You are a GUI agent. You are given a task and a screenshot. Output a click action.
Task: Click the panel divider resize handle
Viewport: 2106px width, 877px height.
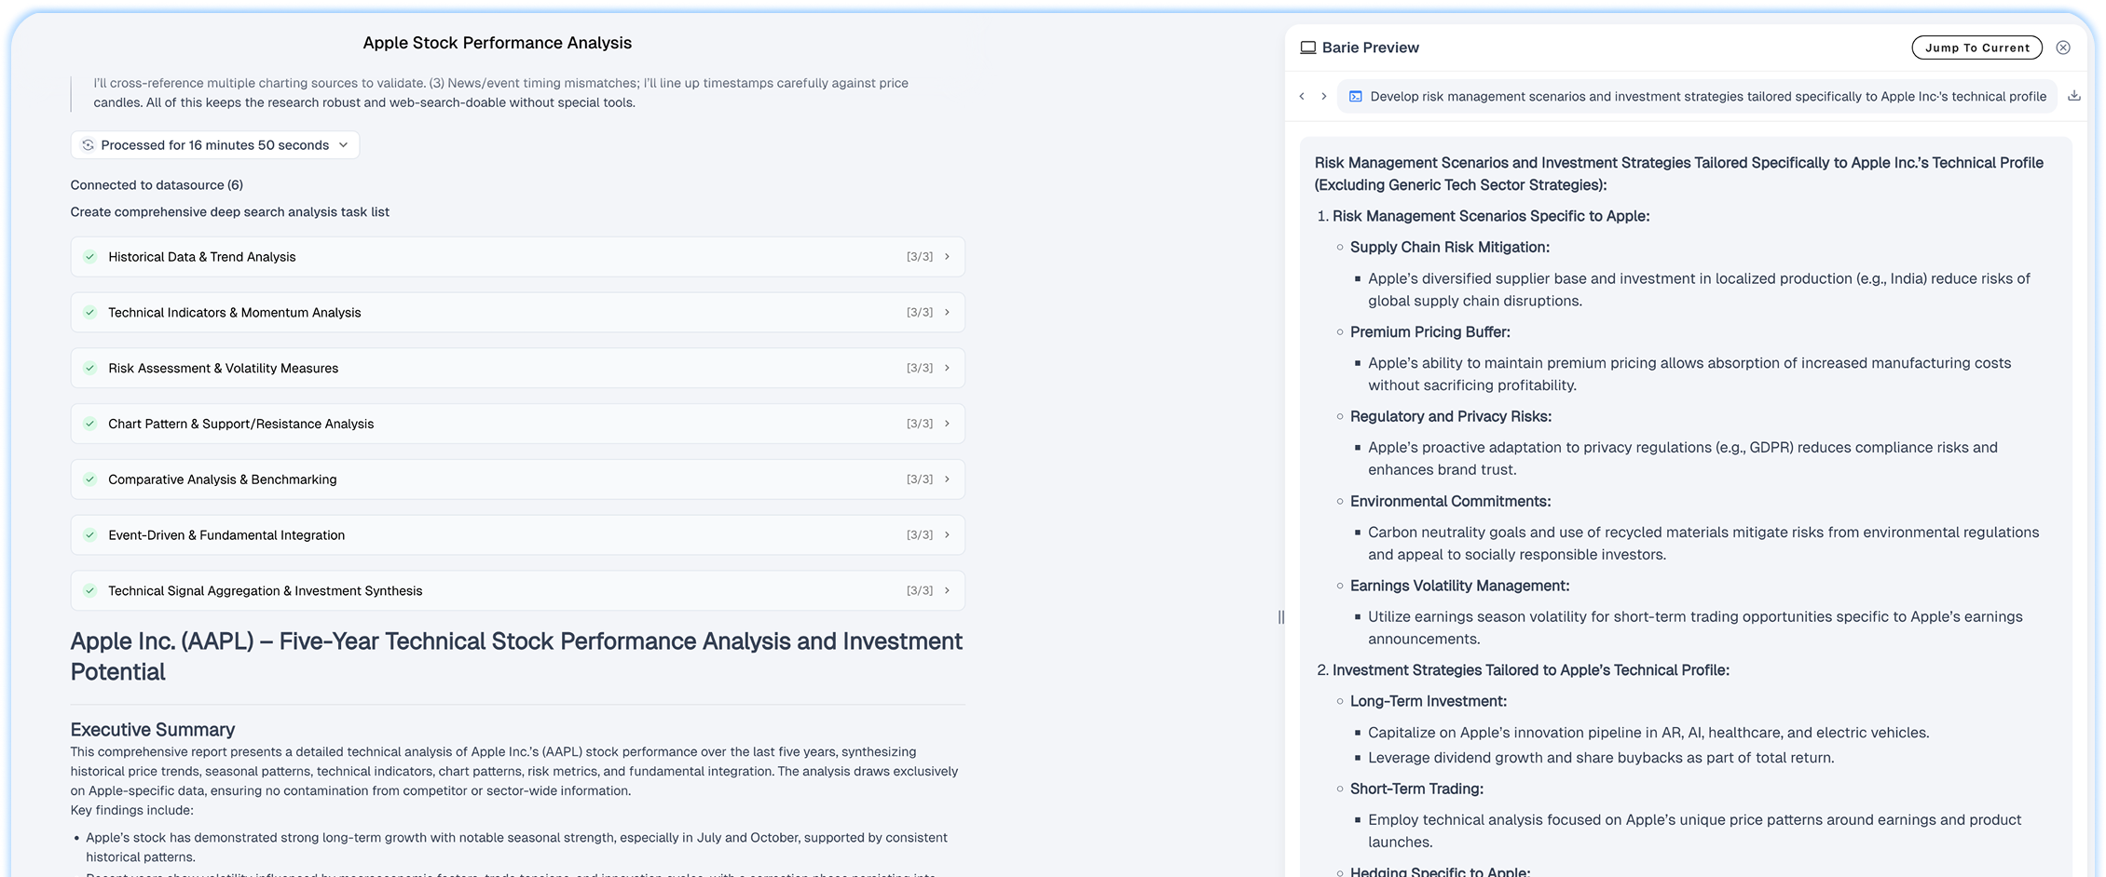(x=1280, y=616)
